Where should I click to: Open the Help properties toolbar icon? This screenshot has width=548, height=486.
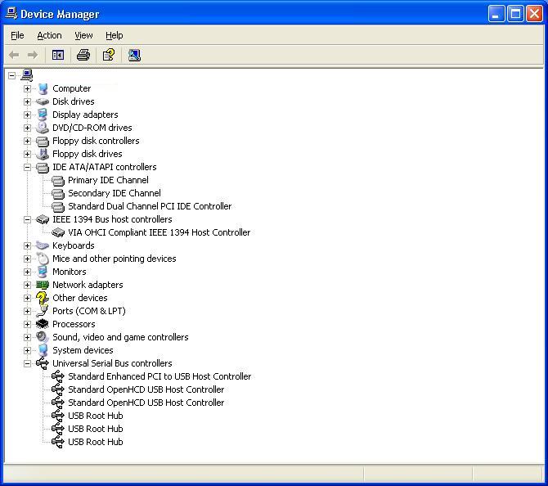109,55
